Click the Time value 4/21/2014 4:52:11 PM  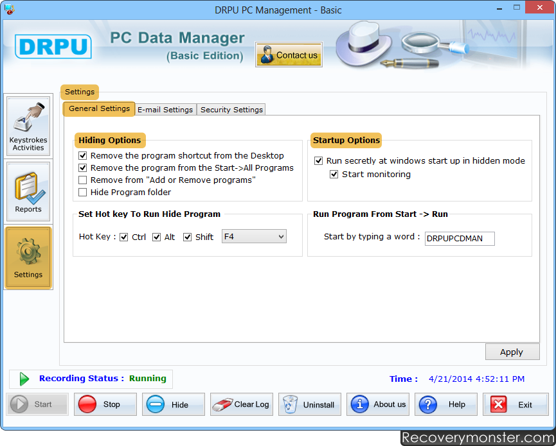(476, 379)
